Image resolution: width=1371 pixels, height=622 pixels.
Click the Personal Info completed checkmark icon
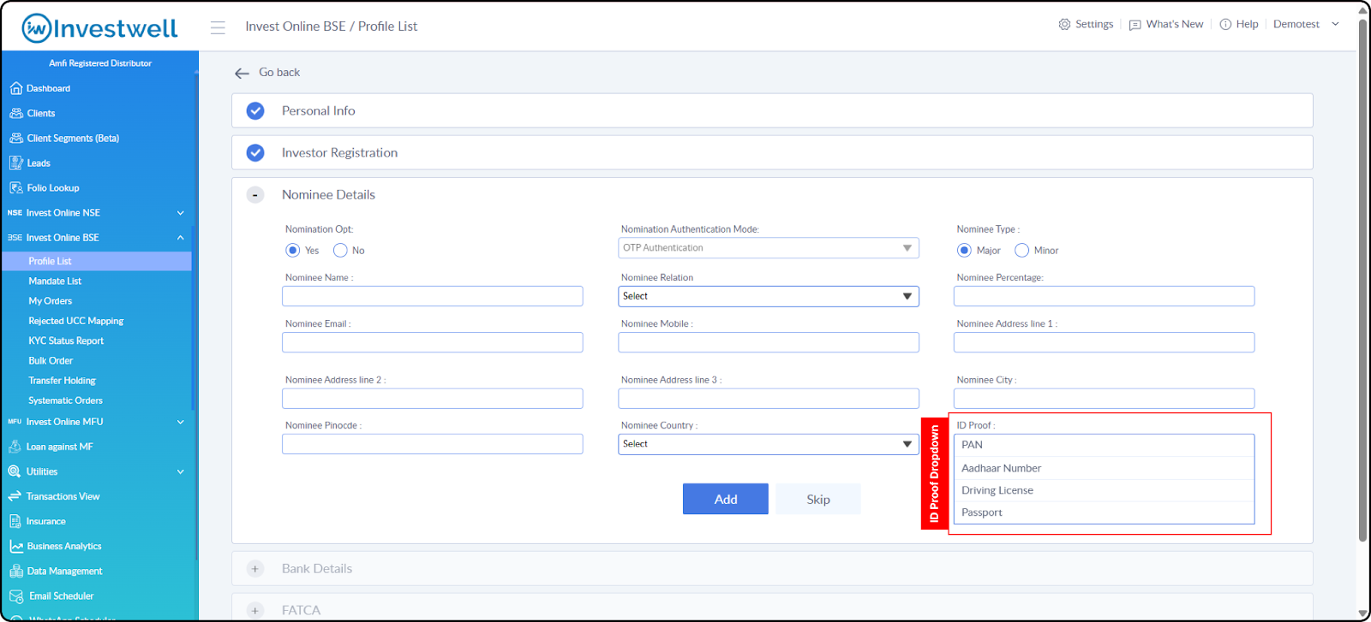pyautogui.click(x=255, y=110)
